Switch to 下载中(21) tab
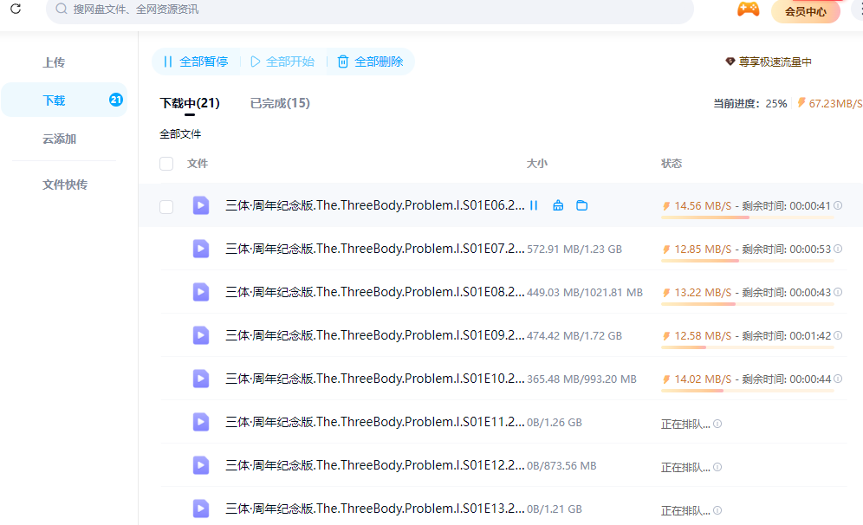 (190, 103)
